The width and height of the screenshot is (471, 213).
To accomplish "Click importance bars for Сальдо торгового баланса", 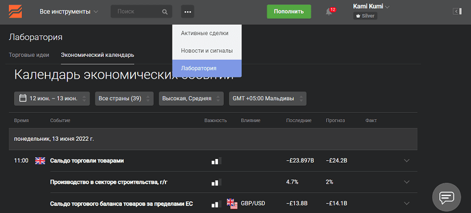I will pos(216,204).
